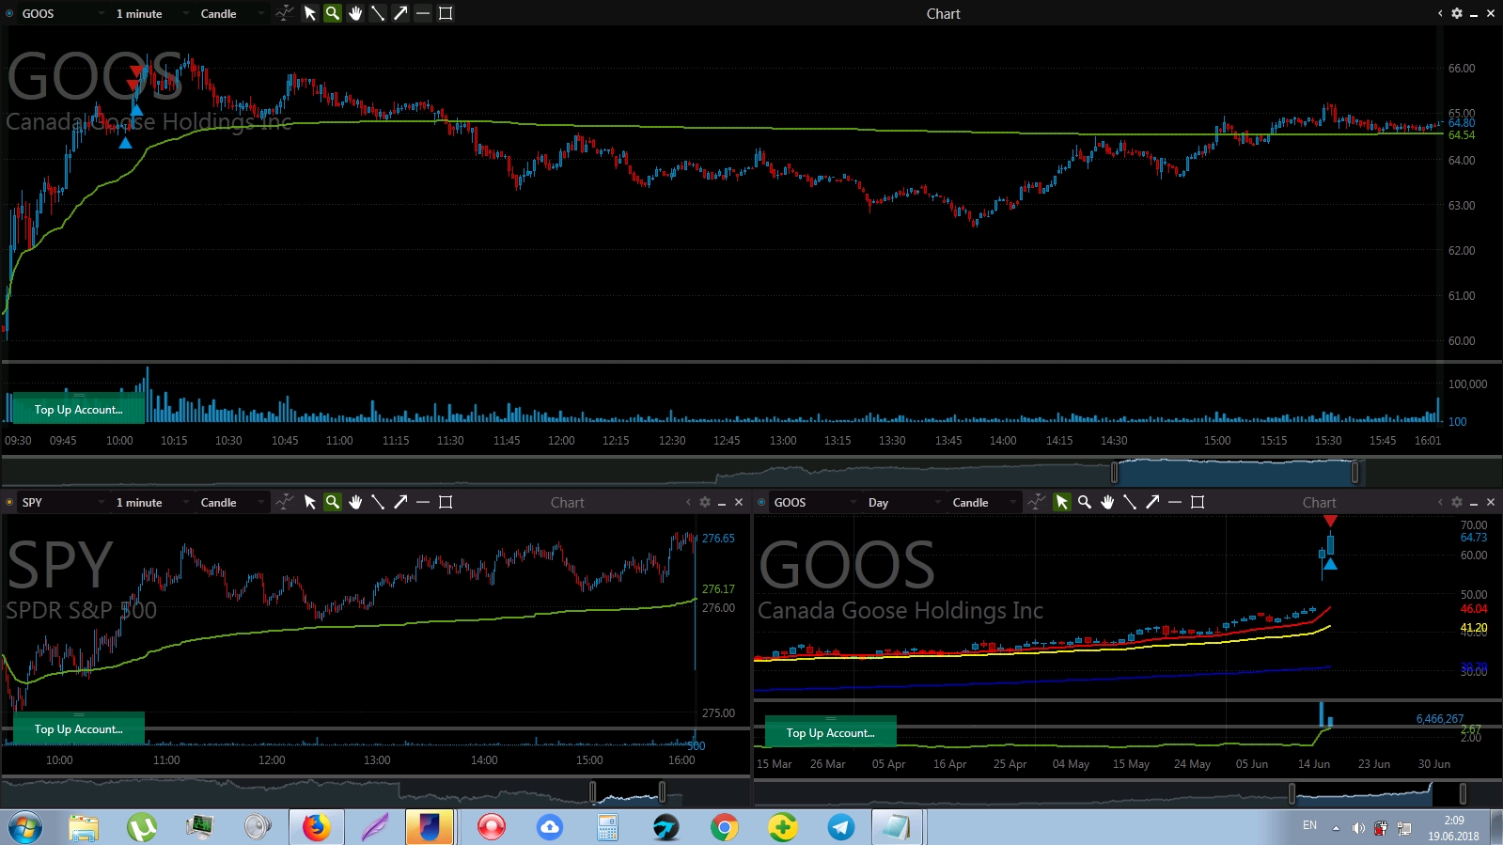Open Day timeframe dropdown in bottom-right chart

[902, 502]
